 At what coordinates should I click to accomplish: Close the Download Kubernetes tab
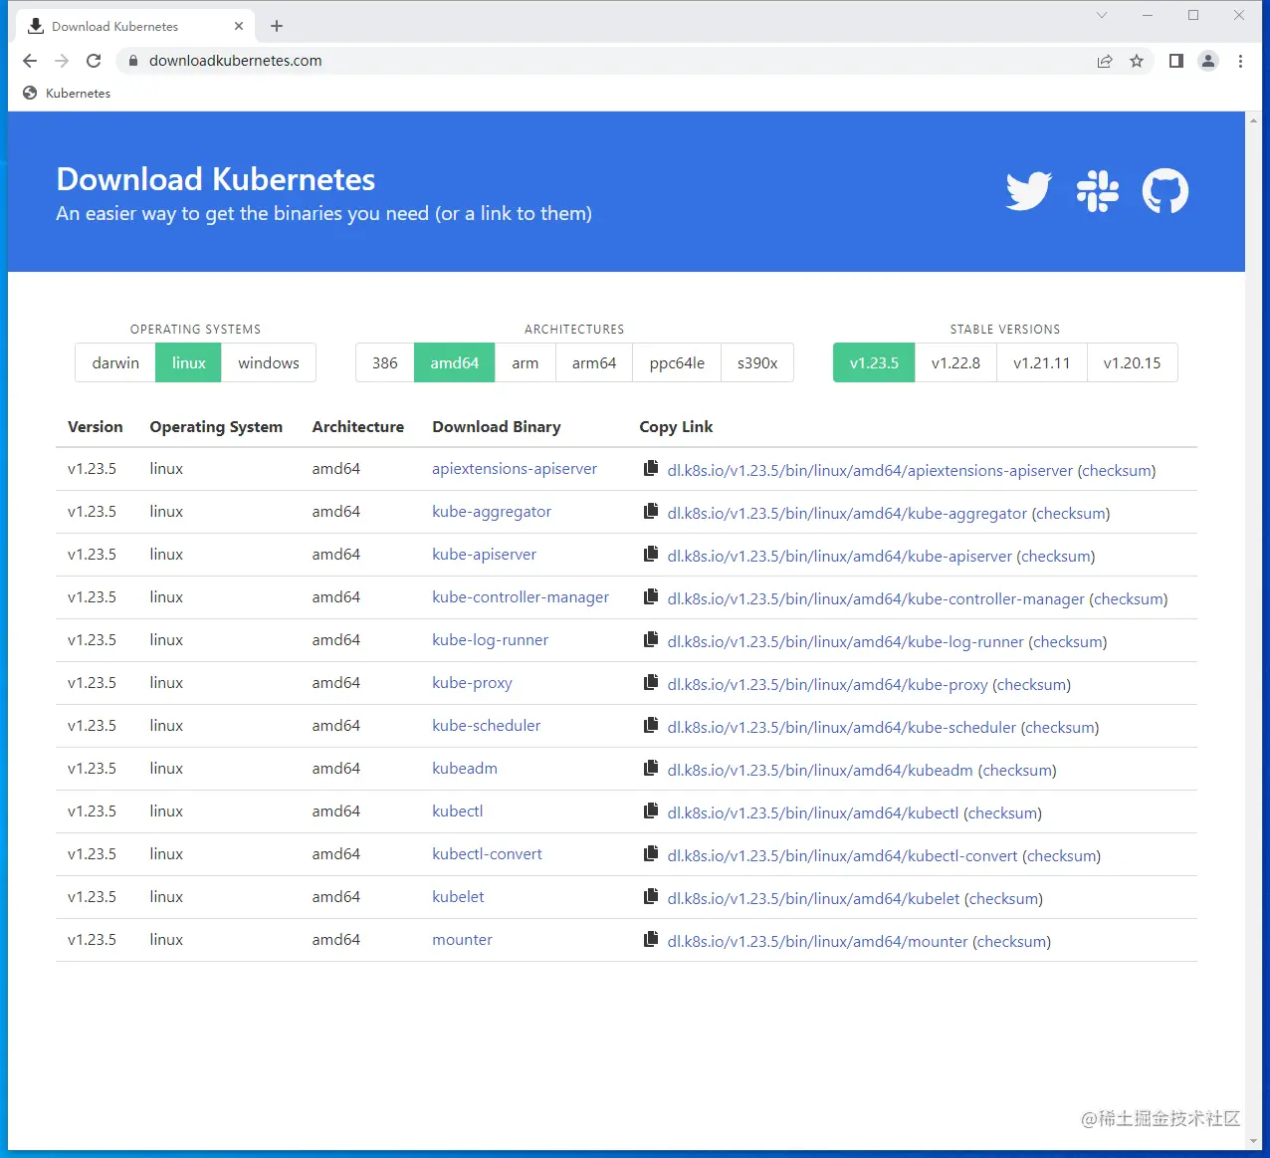point(239,26)
